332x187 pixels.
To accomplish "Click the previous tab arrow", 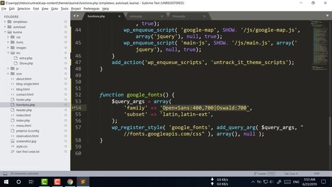I will [x=74, y=16].
